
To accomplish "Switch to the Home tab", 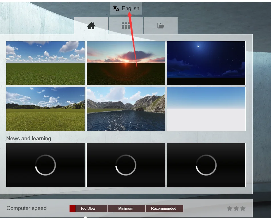I will click(91, 26).
